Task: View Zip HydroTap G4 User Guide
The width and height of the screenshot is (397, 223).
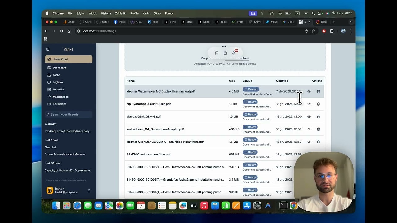Action: [309, 104]
